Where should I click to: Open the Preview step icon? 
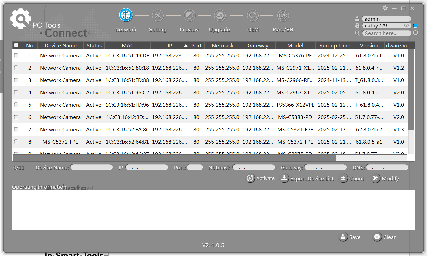pyautogui.click(x=189, y=15)
